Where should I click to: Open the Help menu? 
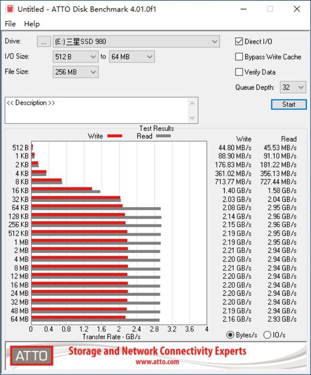(32, 24)
